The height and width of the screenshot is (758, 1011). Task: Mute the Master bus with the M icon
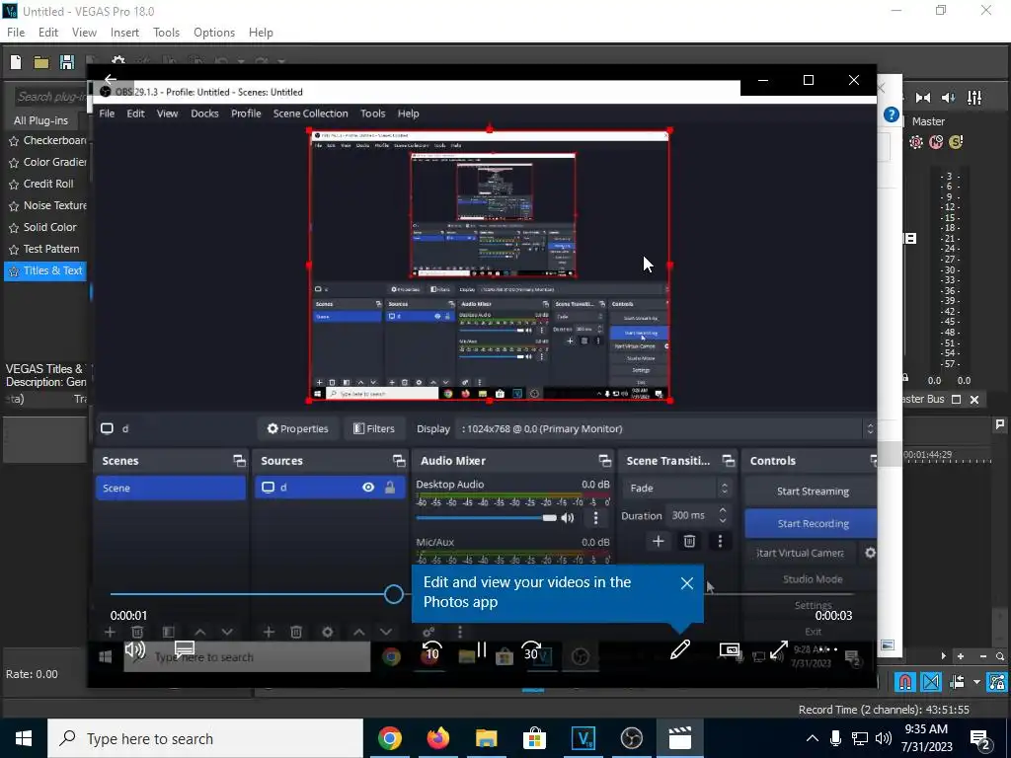click(x=936, y=142)
